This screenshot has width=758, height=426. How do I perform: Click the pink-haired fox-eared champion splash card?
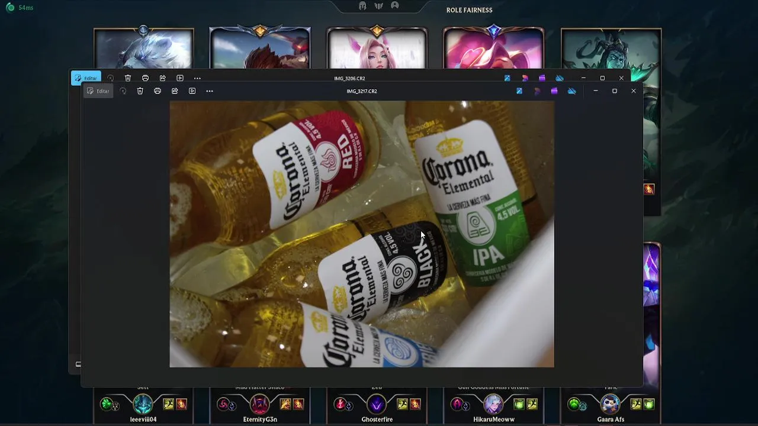coord(377,49)
